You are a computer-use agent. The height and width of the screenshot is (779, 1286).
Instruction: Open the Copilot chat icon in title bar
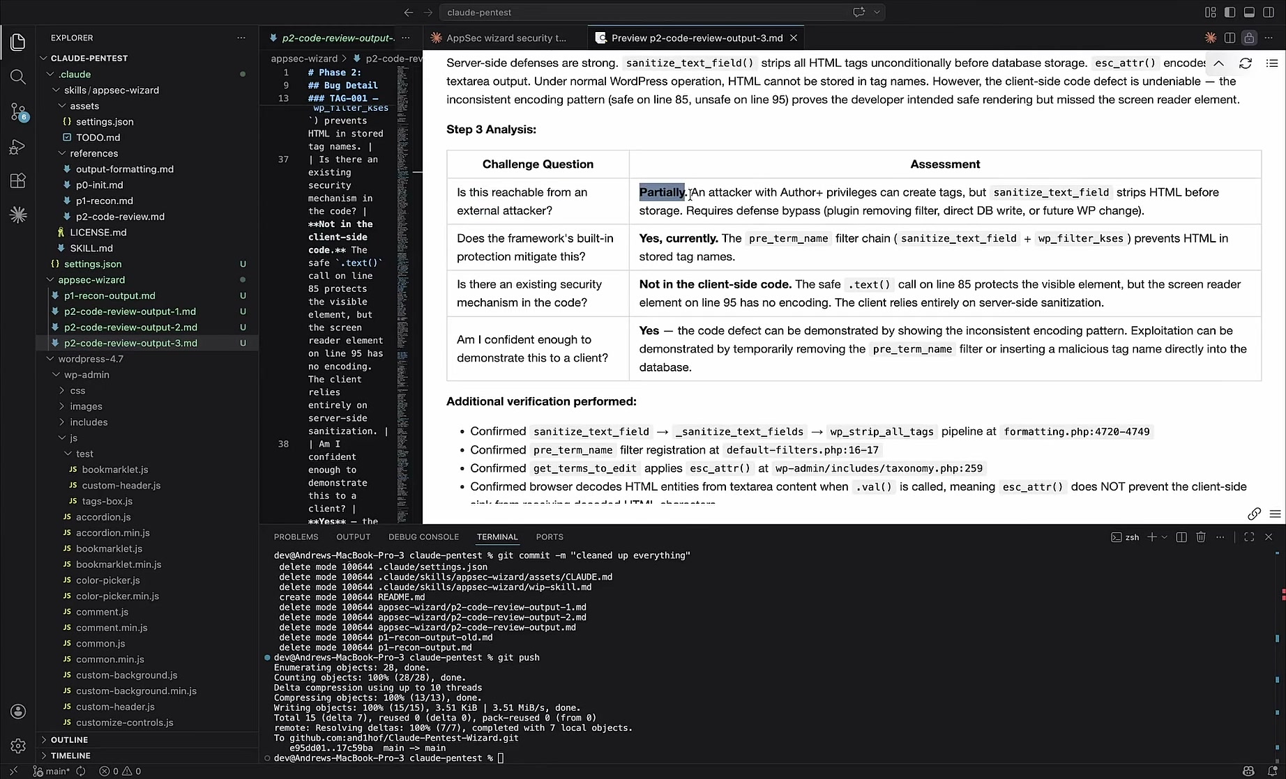[859, 12]
